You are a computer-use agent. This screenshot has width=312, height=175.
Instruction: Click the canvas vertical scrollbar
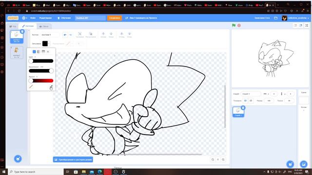pos(225,107)
